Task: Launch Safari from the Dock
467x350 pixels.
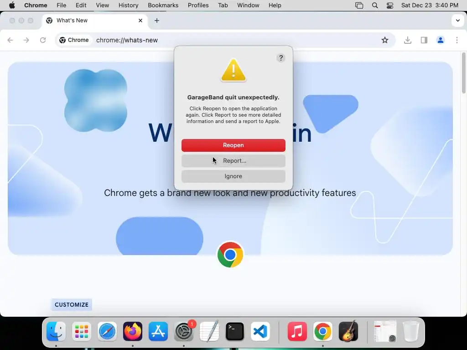Action: (x=107, y=331)
